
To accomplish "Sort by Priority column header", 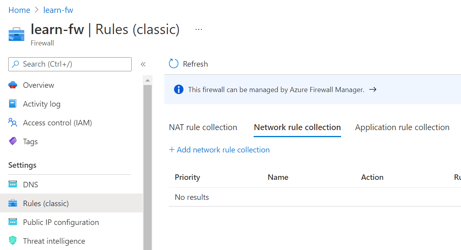I will 187,177.
